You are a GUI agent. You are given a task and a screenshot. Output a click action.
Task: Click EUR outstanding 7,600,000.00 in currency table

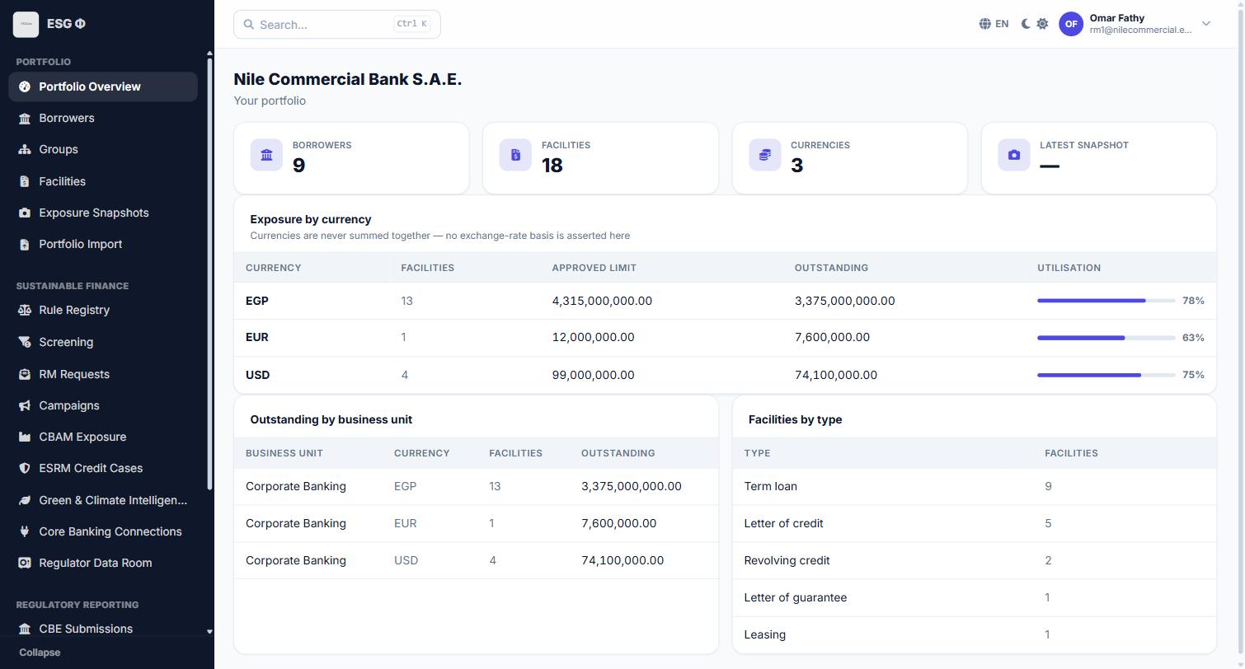[832, 337]
